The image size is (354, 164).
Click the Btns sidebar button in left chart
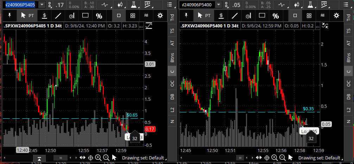172,58
